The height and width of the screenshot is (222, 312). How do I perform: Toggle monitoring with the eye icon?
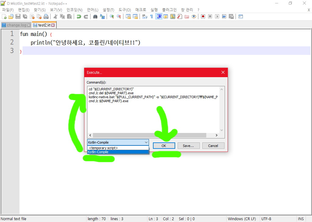point(193,16)
